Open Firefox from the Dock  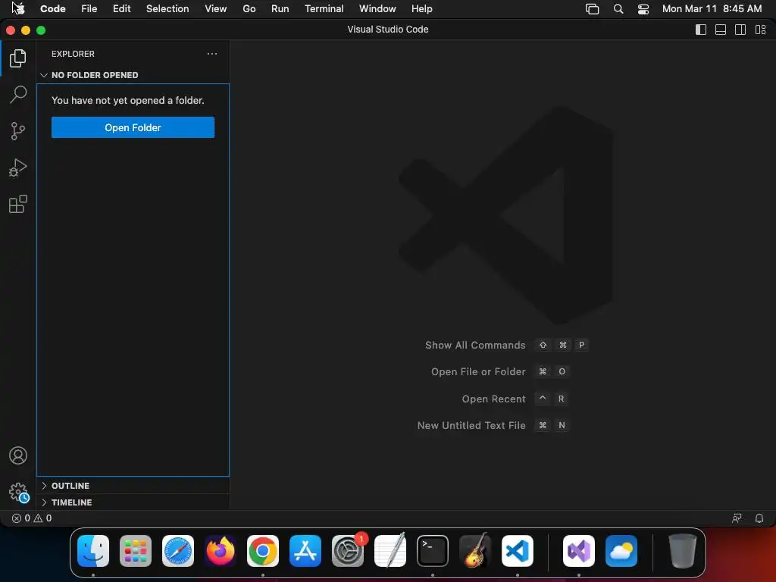pyautogui.click(x=221, y=551)
